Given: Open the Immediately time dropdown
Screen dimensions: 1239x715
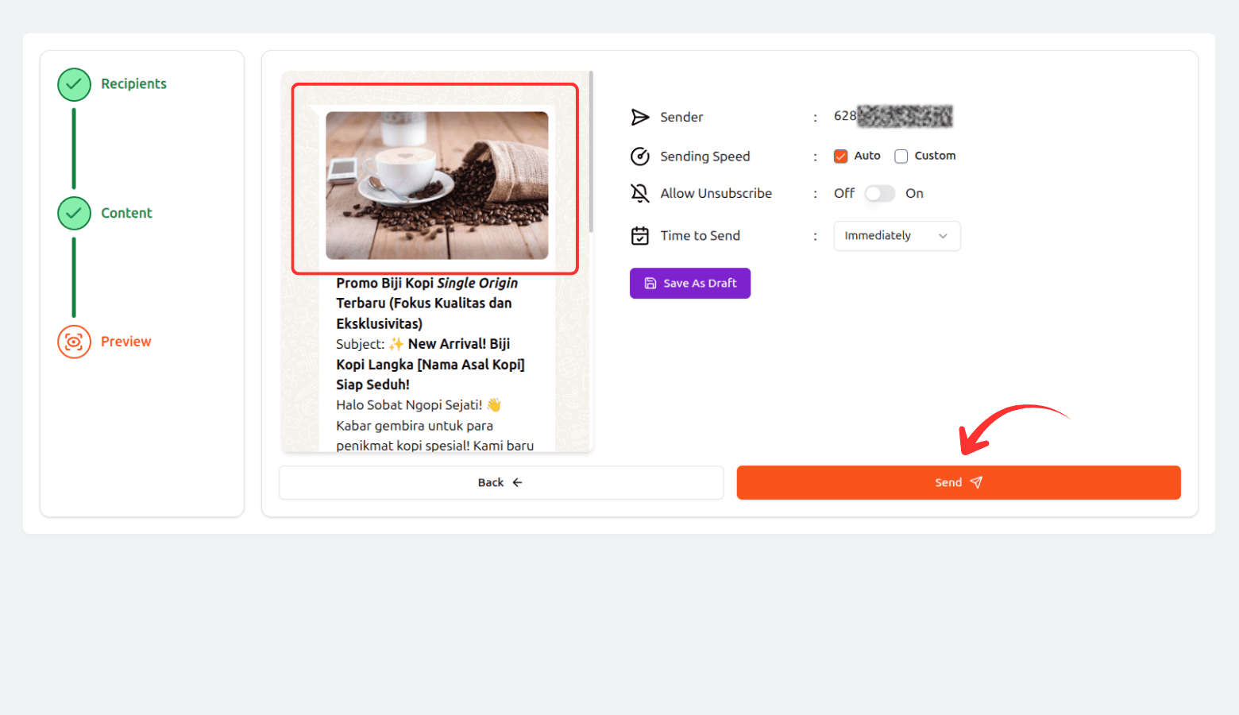Looking at the screenshot, I should click(x=896, y=236).
